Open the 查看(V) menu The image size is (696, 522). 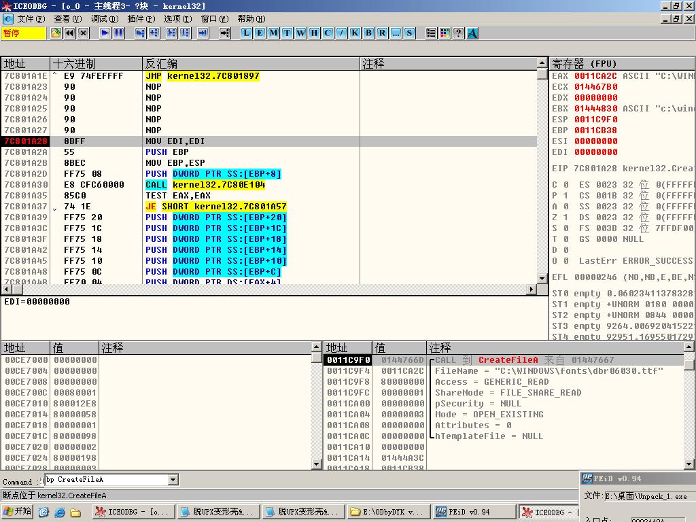click(68, 18)
